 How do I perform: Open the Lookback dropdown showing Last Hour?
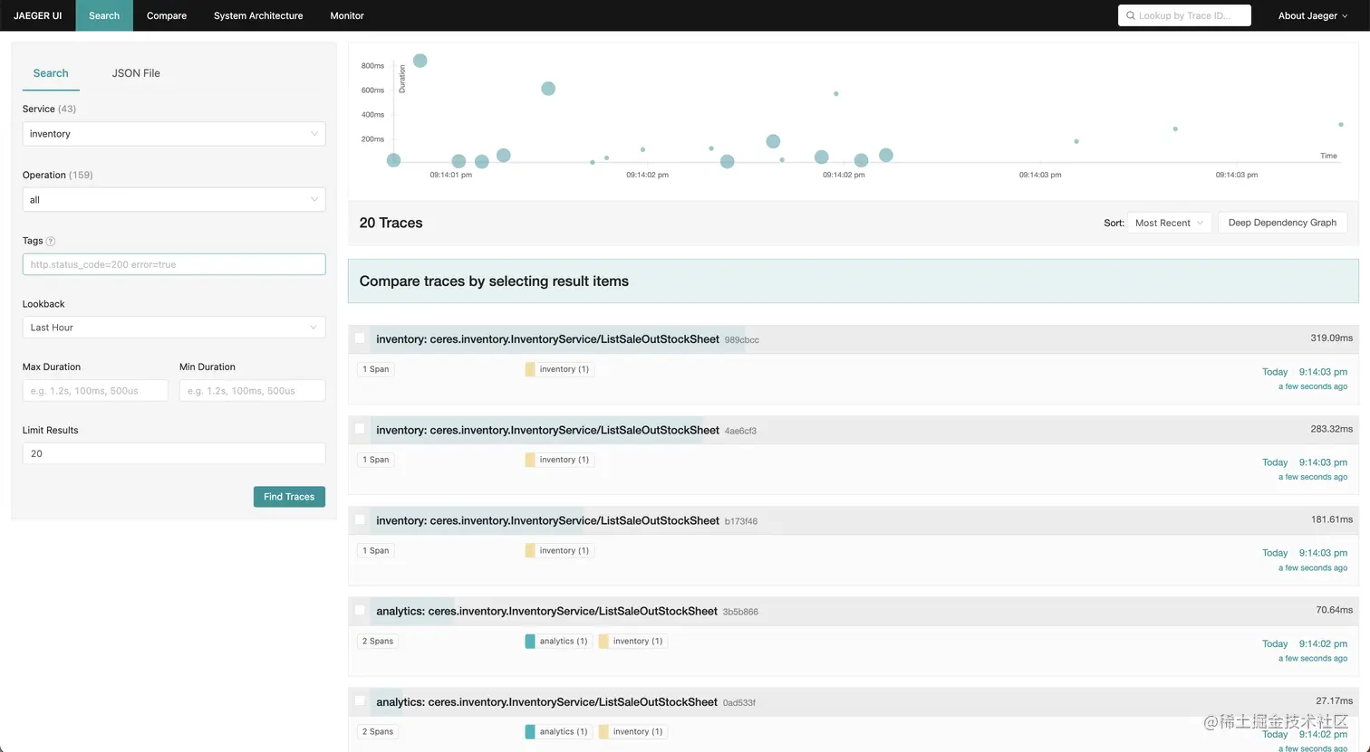pos(173,328)
